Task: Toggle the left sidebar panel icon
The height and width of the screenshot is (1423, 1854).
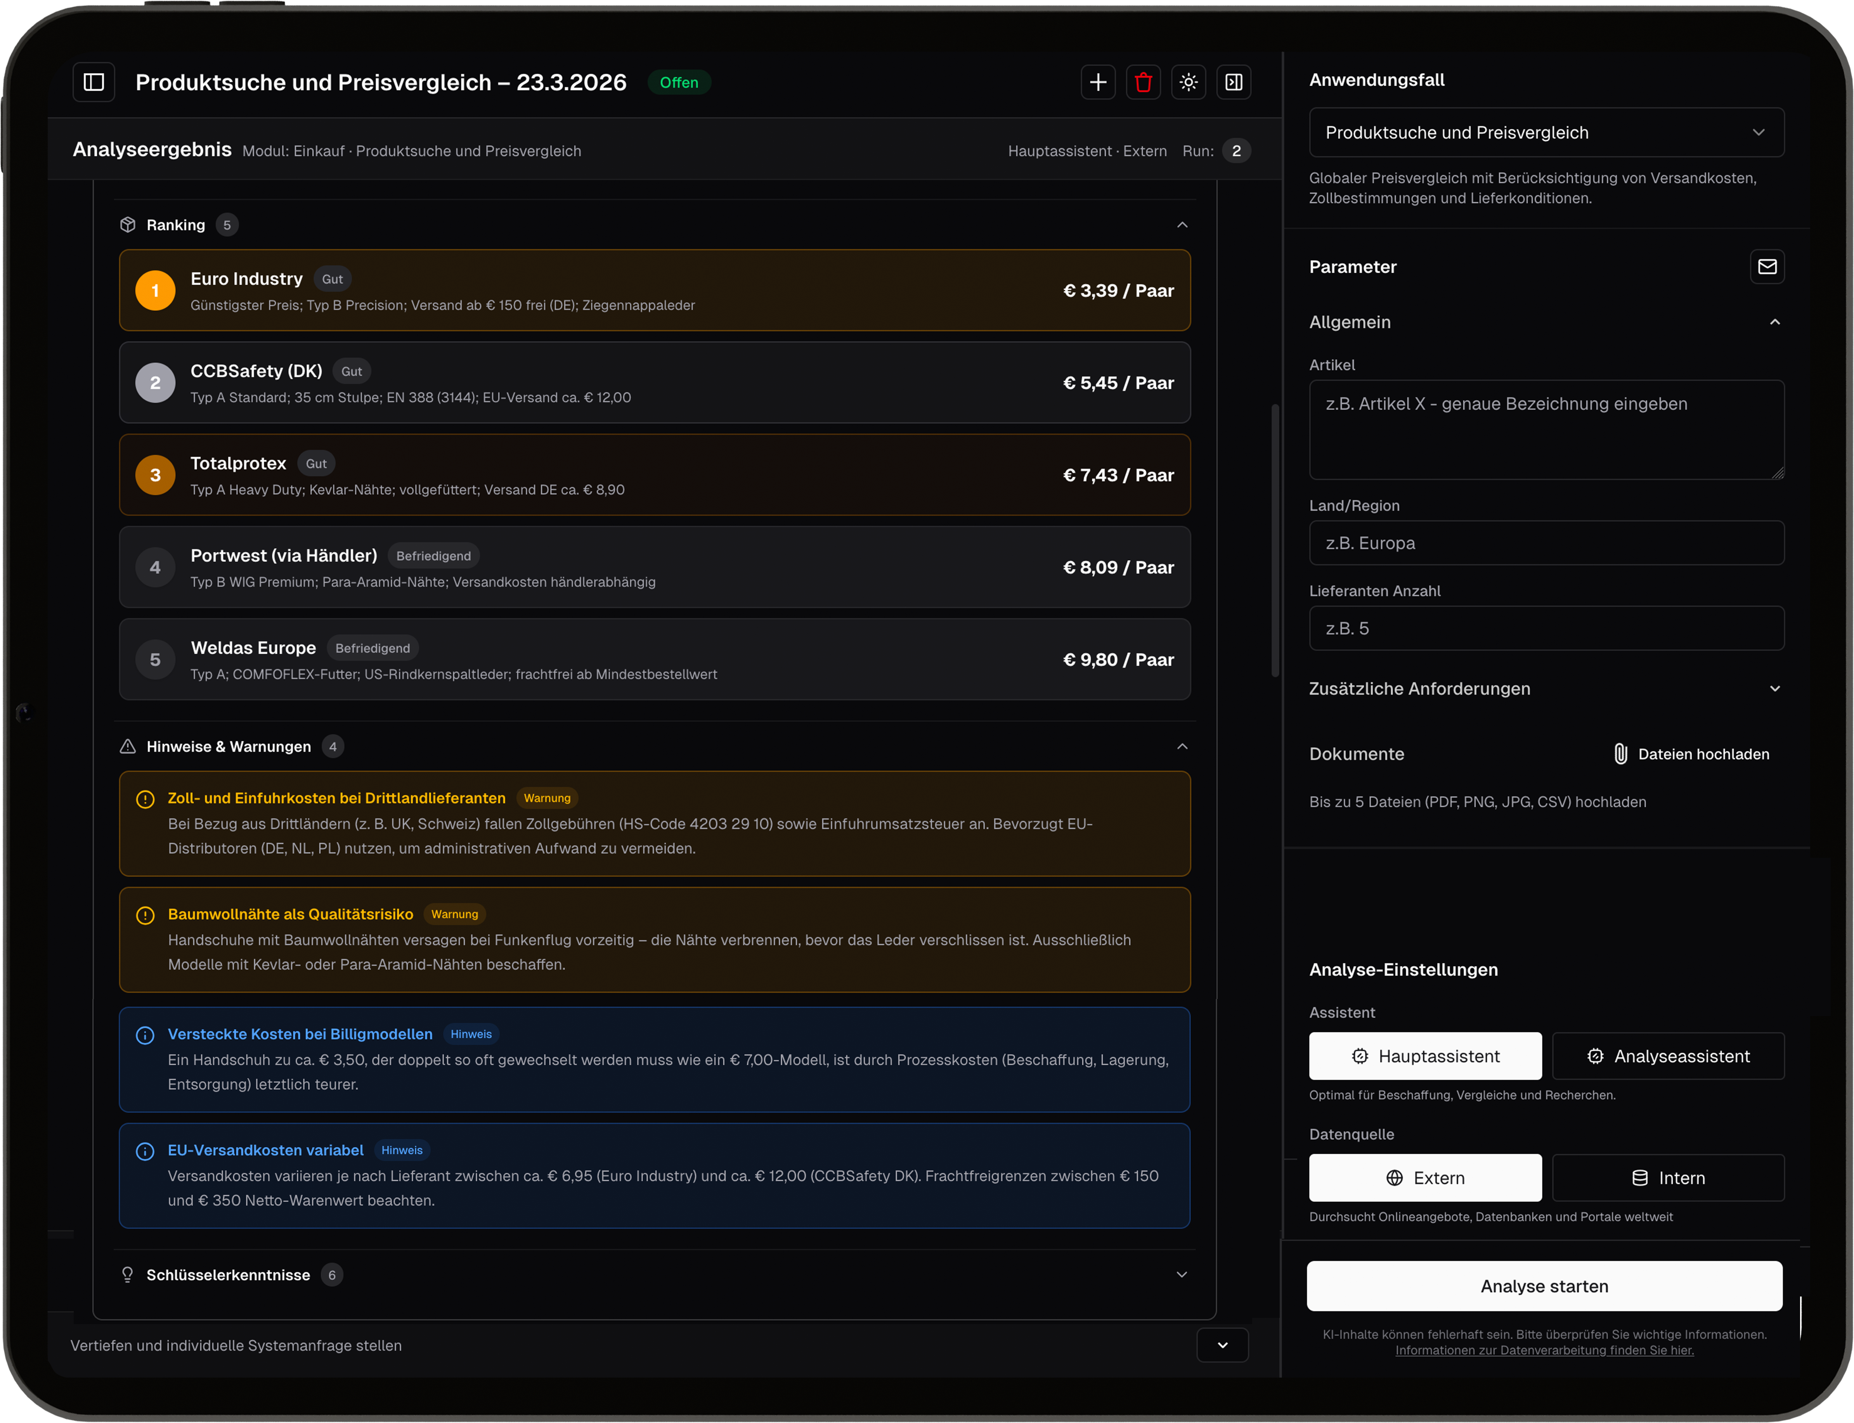Action: 94,82
